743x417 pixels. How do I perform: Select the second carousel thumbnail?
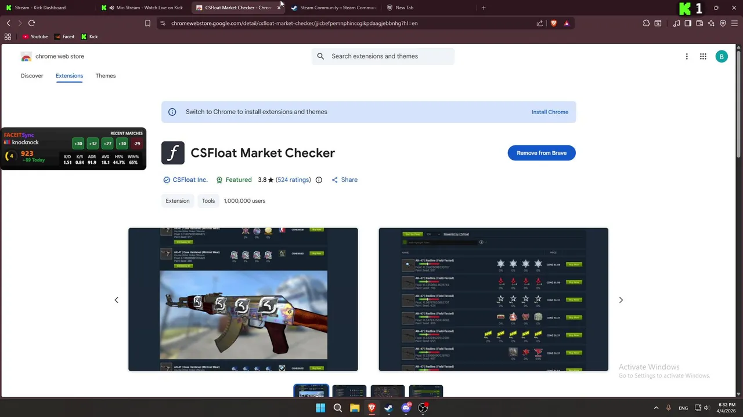click(349, 392)
